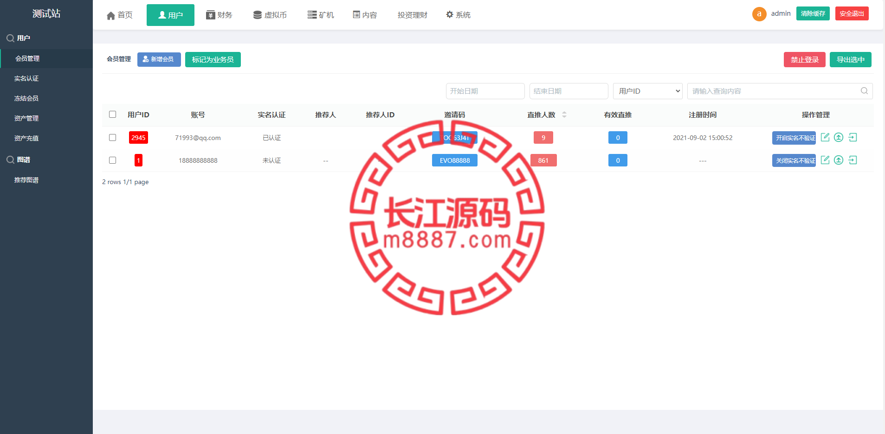Click the login-as icon for user 2945
Screen dimensions: 885x434
853,137
